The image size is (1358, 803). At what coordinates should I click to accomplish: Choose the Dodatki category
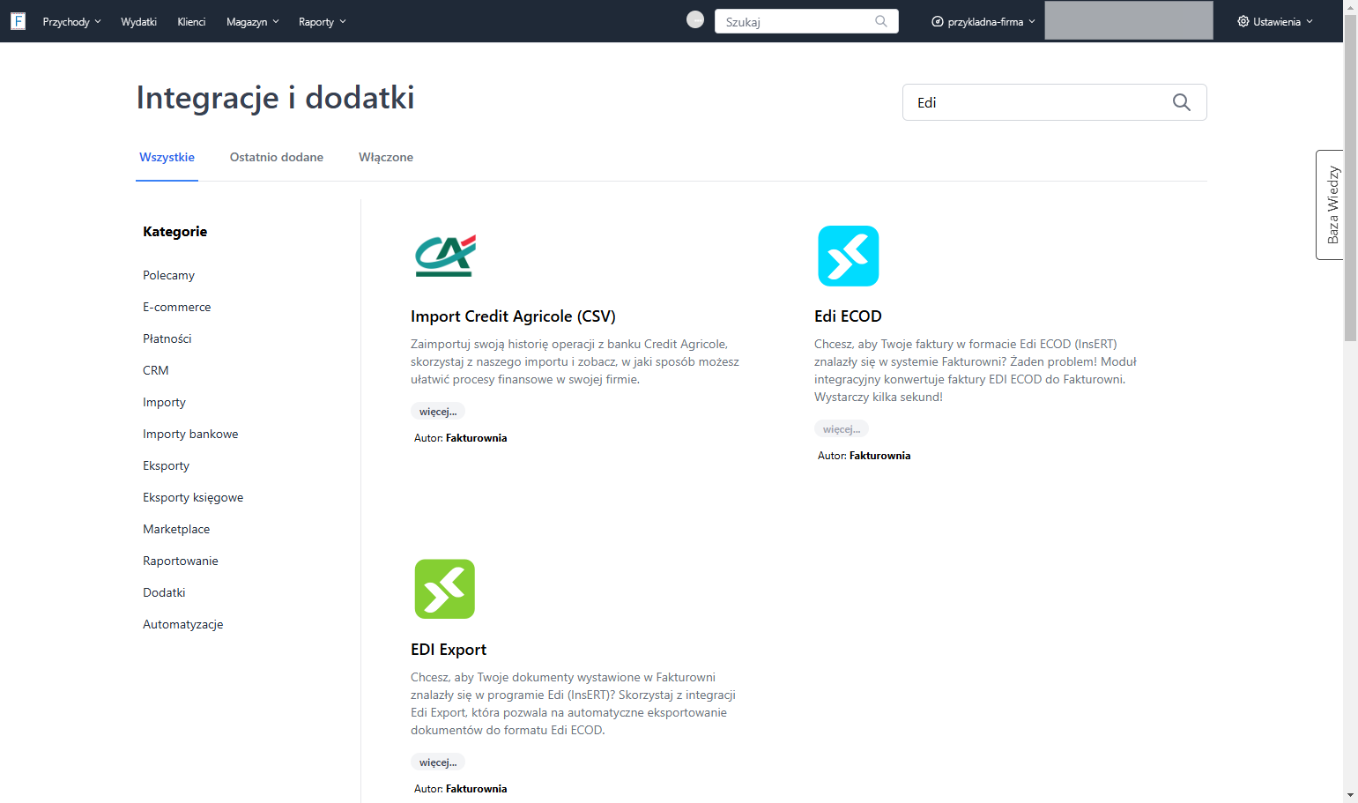tap(164, 592)
